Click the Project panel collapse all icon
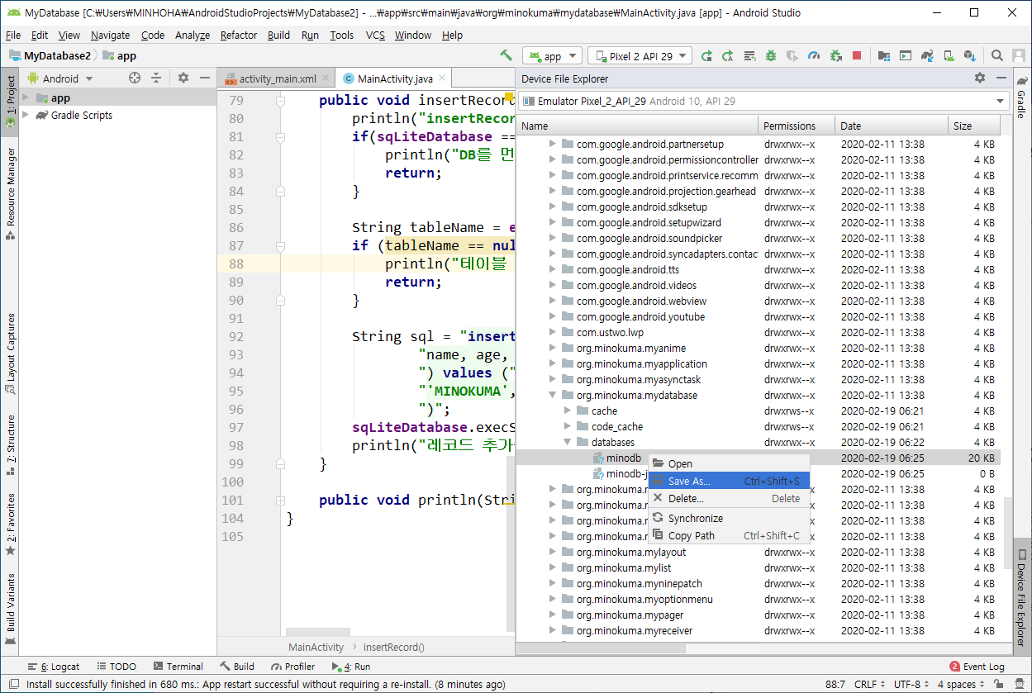 (x=156, y=78)
